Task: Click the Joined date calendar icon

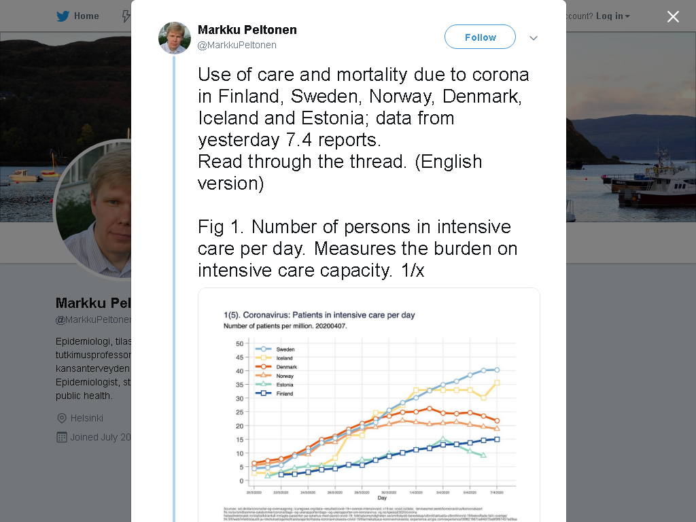Action: pos(62,437)
